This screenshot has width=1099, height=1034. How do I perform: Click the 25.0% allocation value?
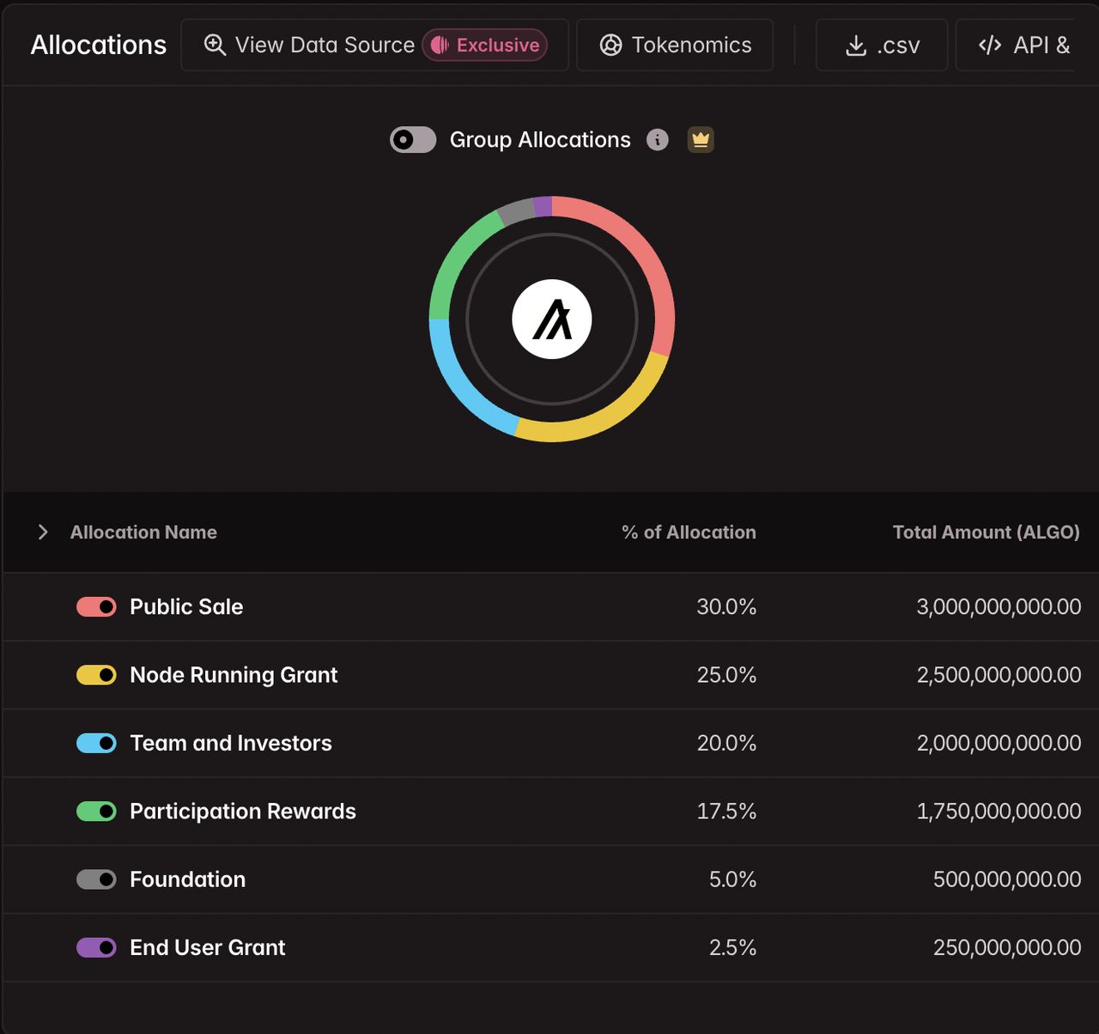click(726, 675)
